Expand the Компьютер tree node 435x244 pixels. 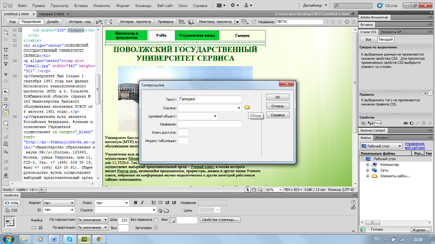point(367,165)
